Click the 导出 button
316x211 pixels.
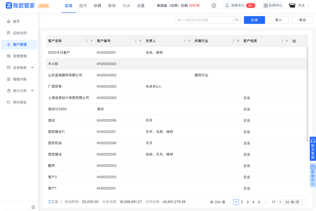[302, 20]
